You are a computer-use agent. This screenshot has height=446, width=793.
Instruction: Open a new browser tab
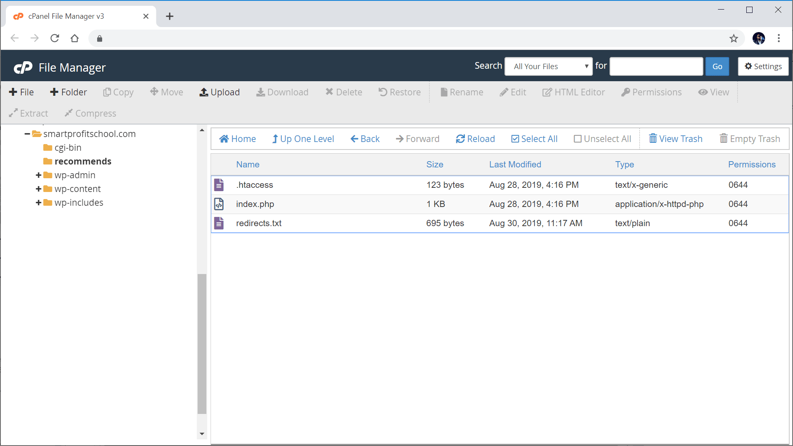pyautogui.click(x=170, y=16)
